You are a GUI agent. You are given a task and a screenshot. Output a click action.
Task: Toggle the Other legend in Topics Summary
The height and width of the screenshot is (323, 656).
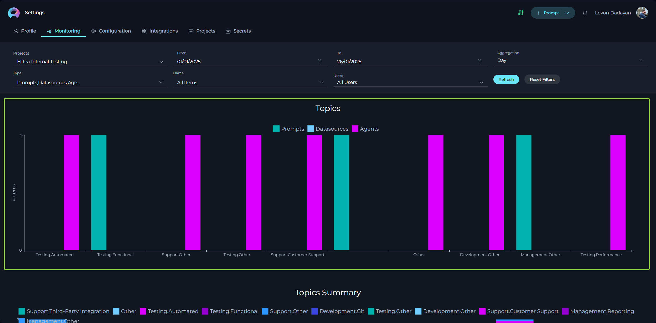pyautogui.click(x=124, y=311)
